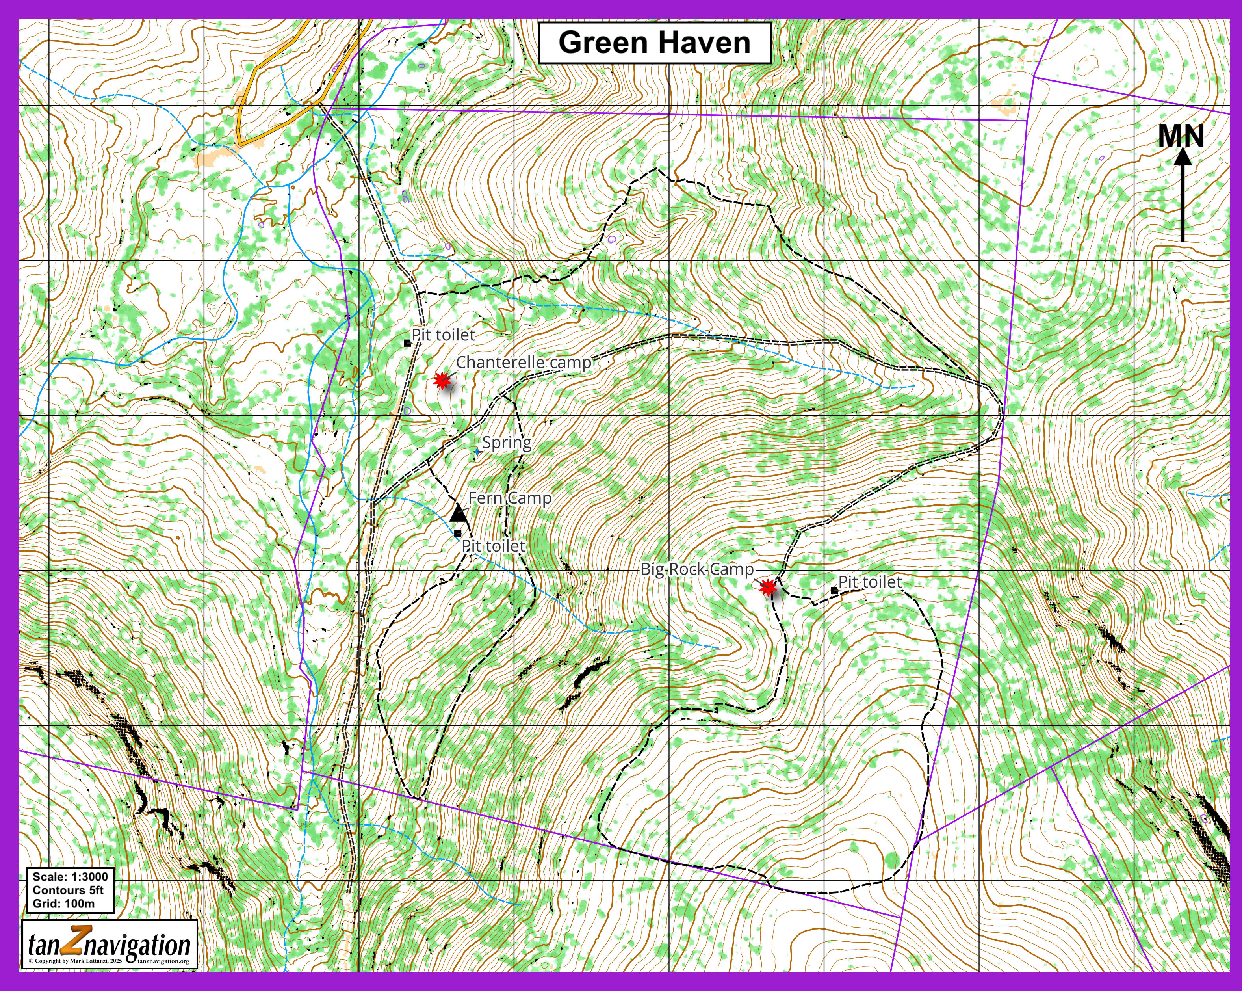Click pit toilet square east of Big Rock Camp

pos(834,590)
